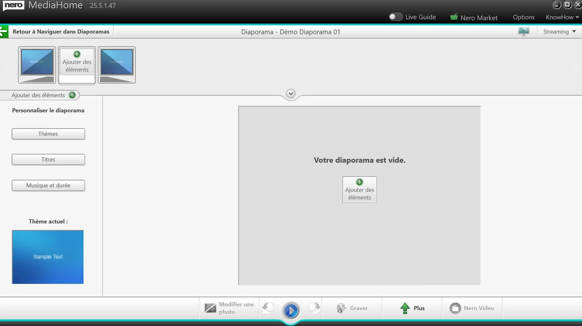The width and height of the screenshot is (582, 326).
Task: Click the Musique et durée button
Action: tap(48, 185)
